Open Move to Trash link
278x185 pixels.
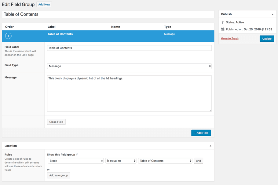(x=229, y=38)
